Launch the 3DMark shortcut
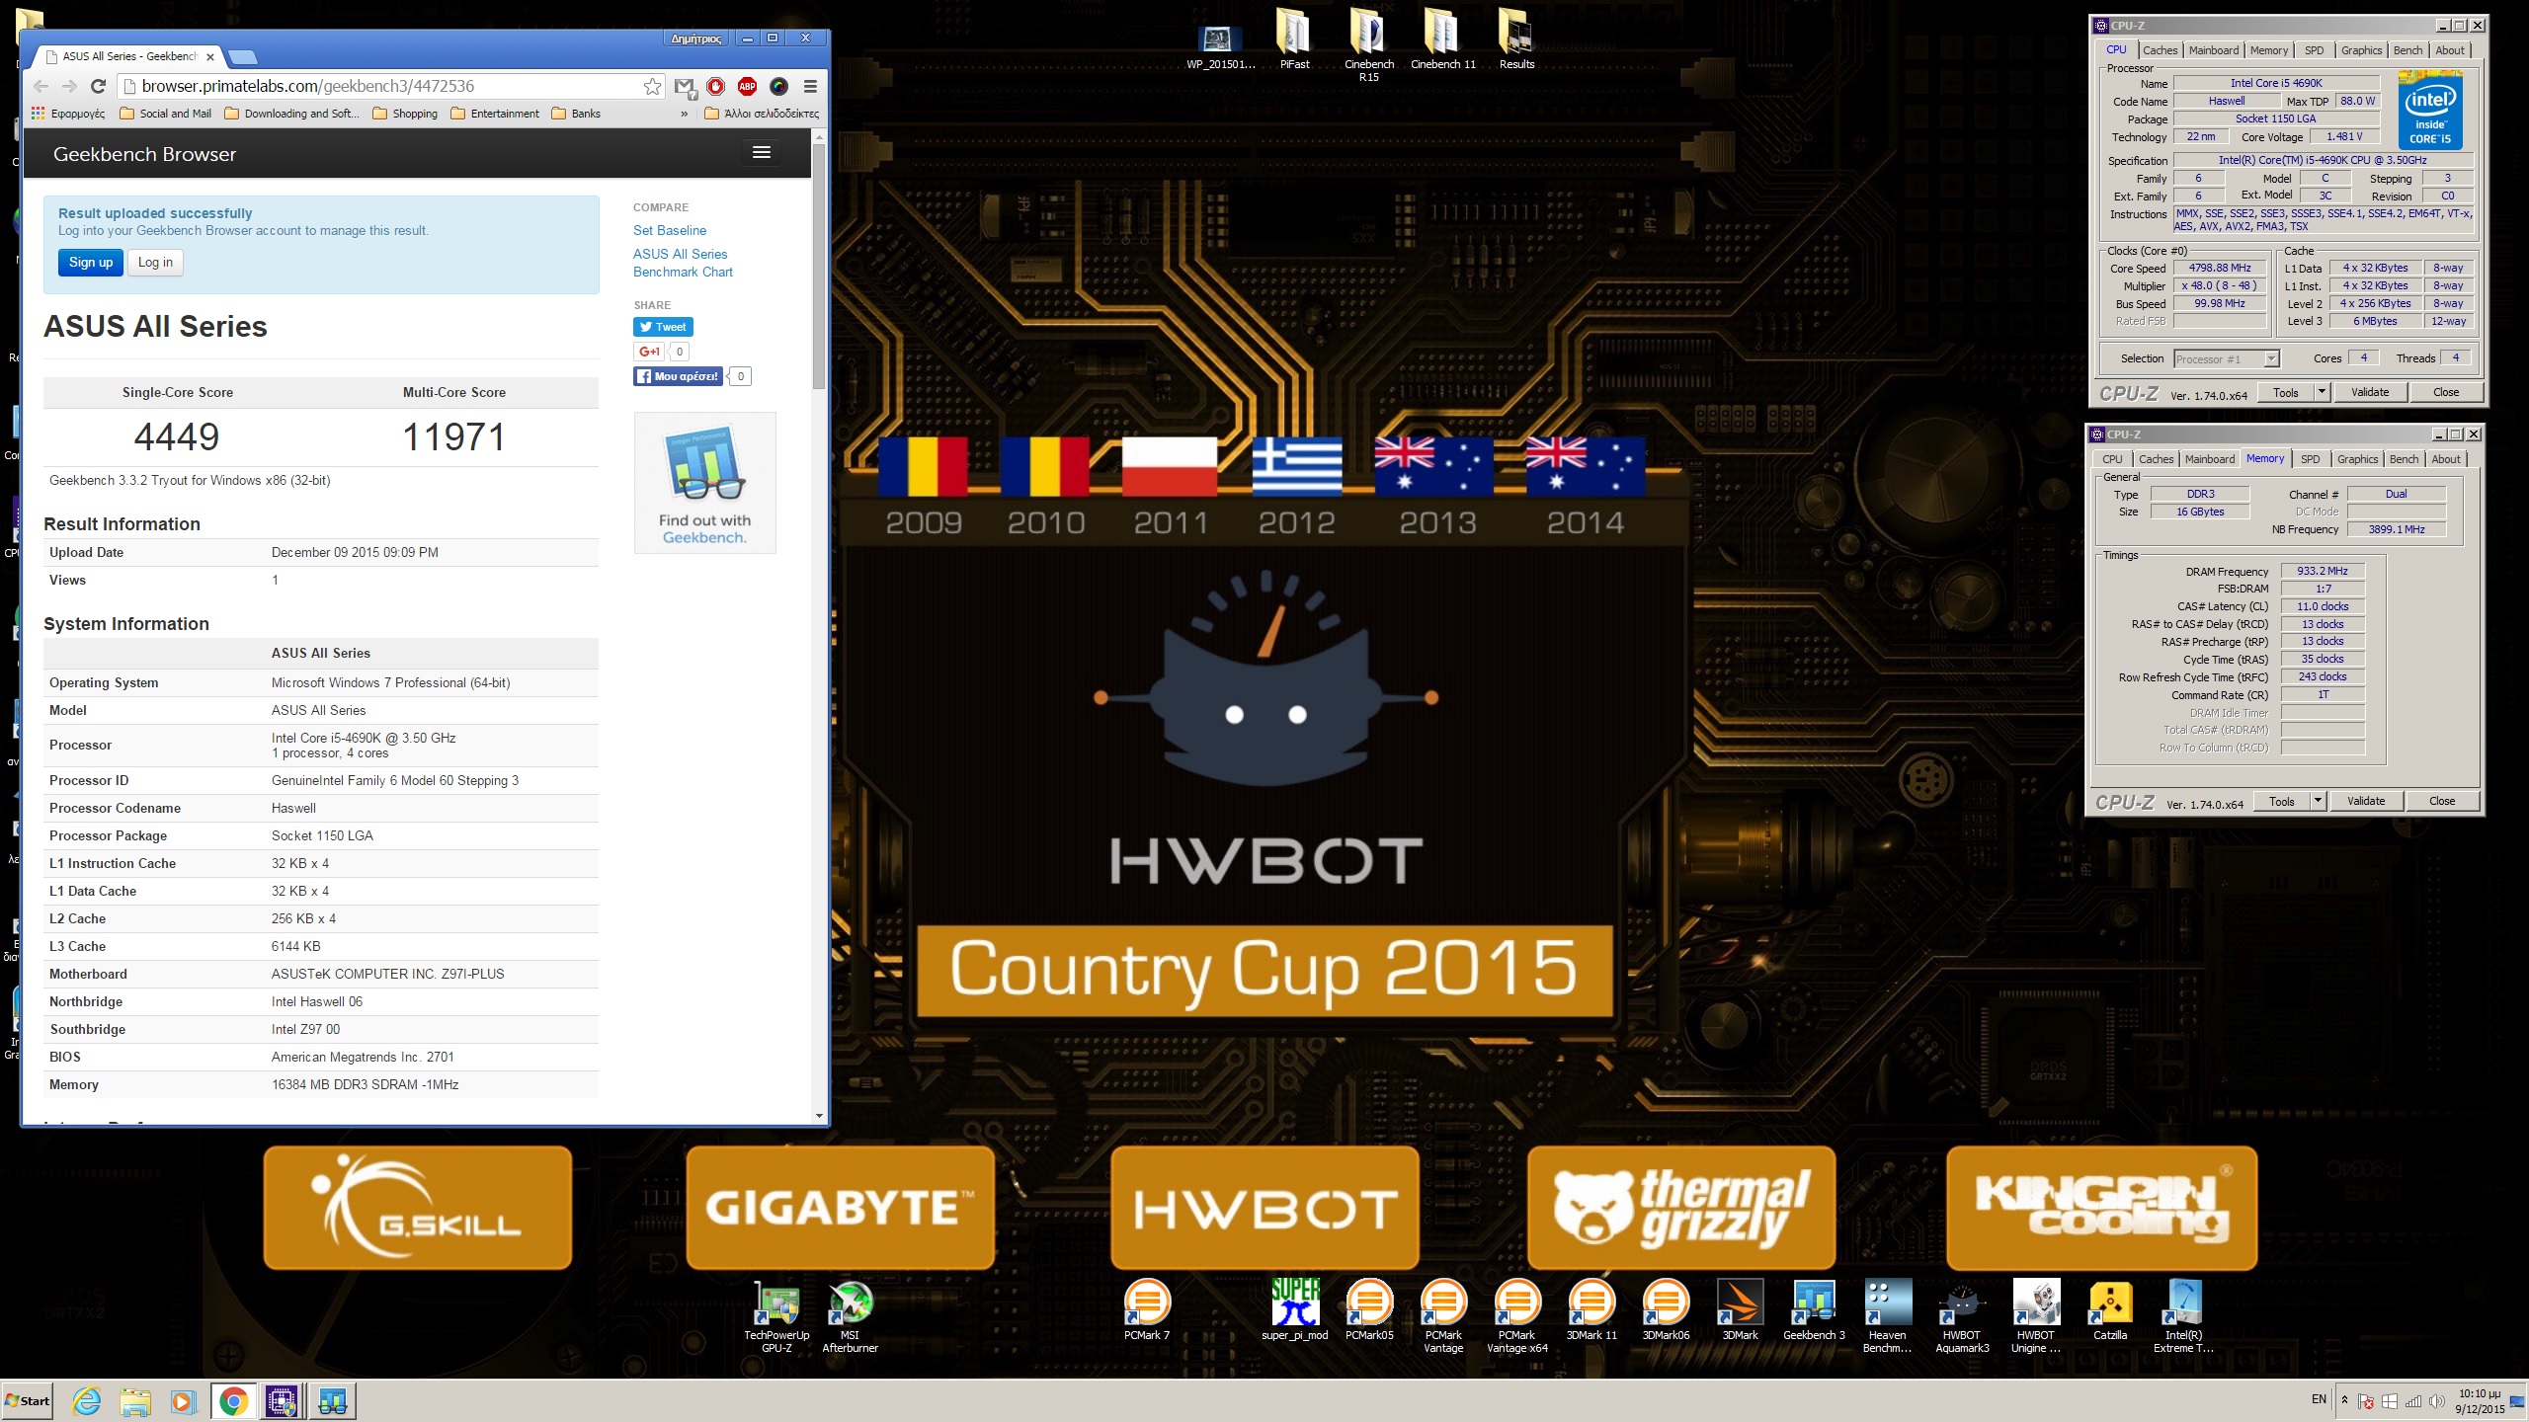Image resolution: width=2529 pixels, height=1422 pixels. [1740, 1310]
